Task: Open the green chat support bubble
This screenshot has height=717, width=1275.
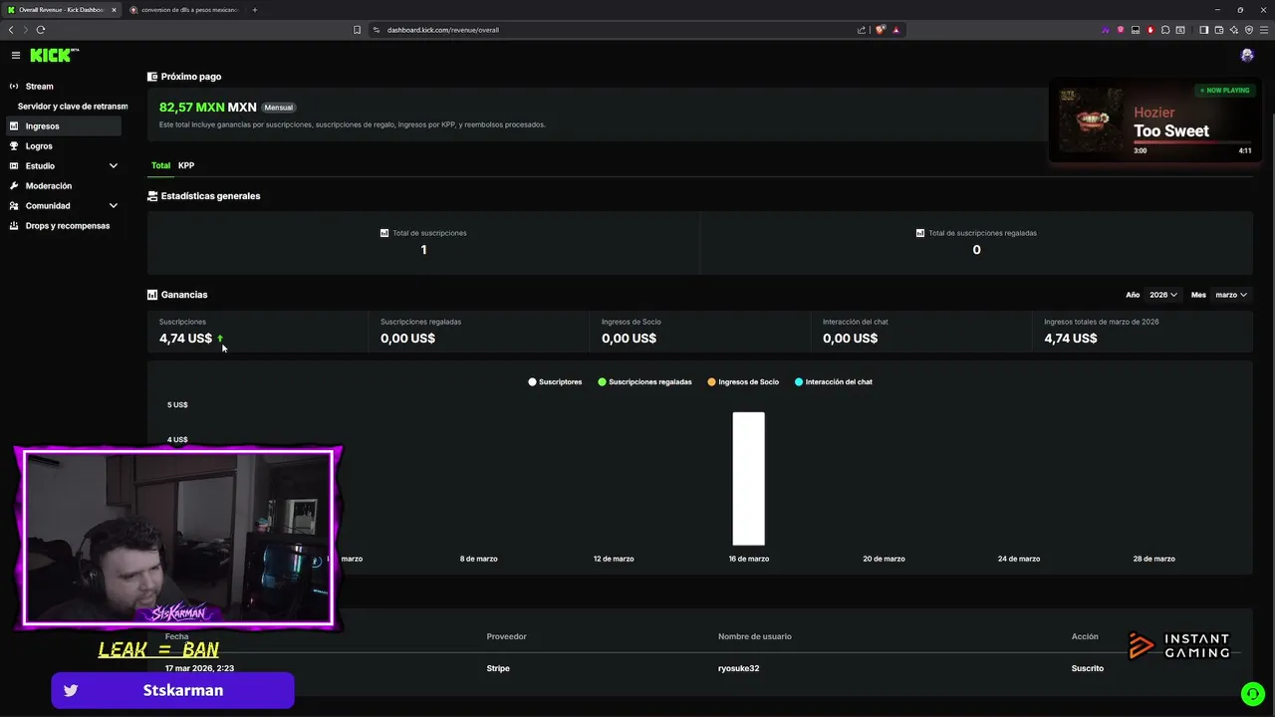Action: point(1252,693)
